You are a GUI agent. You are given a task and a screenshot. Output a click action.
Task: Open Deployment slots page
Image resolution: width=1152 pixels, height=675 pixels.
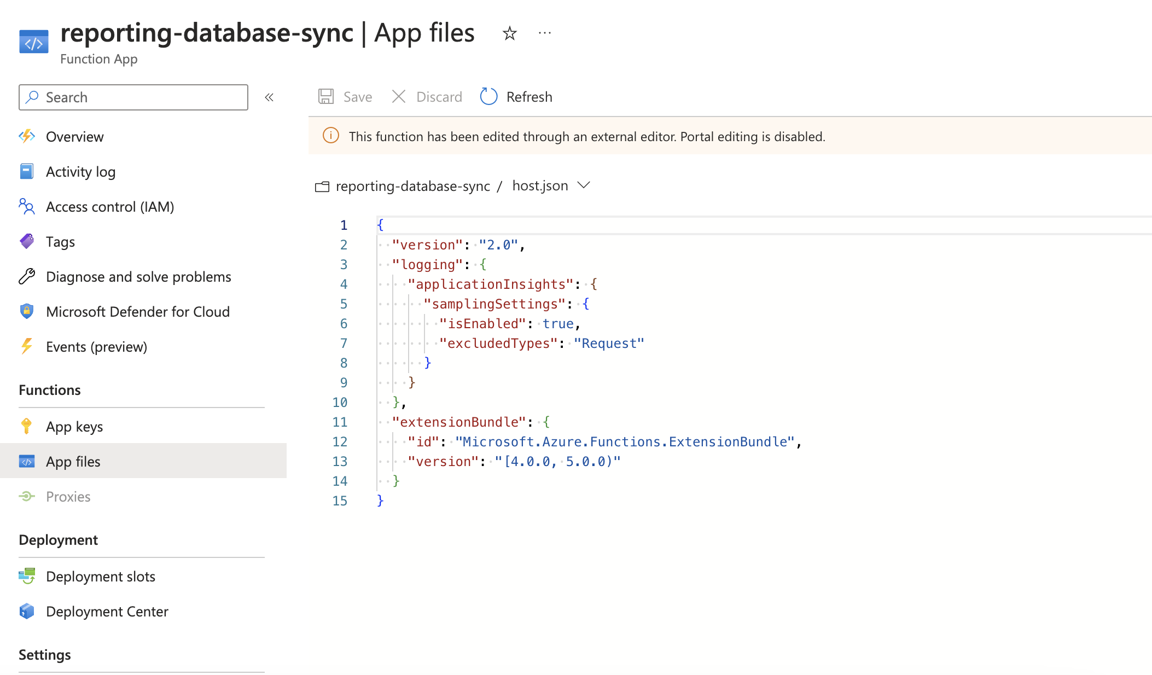tap(100, 577)
